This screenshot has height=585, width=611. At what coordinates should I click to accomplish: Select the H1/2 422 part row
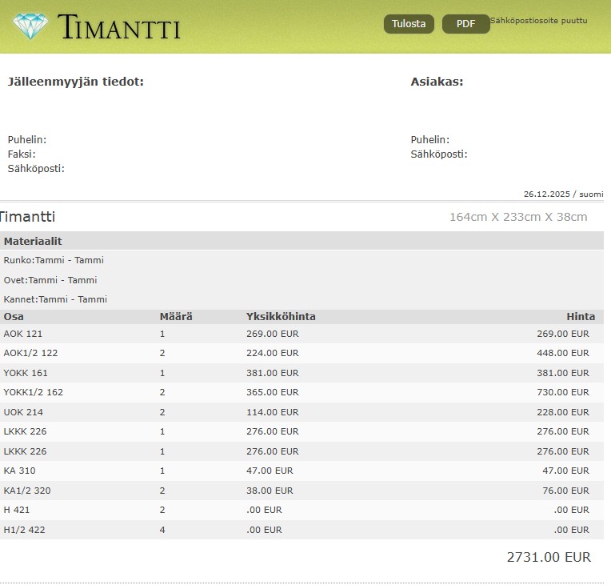click(24, 530)
